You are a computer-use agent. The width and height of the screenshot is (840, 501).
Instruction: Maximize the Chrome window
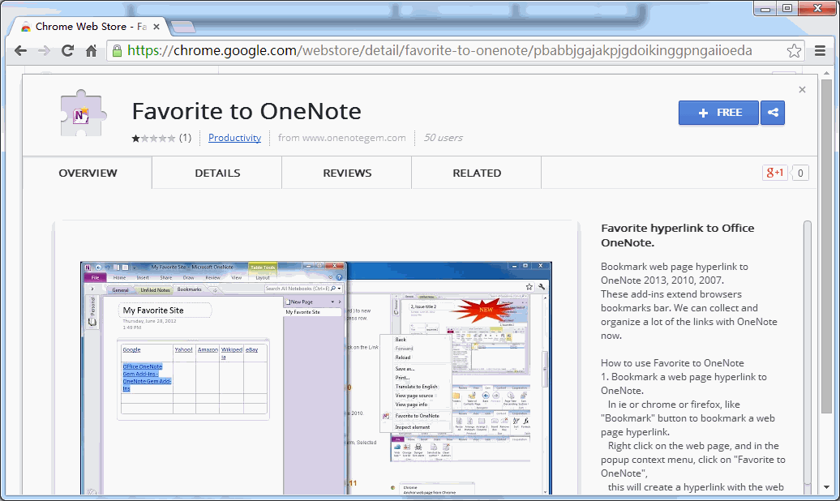tap(787, 9)
